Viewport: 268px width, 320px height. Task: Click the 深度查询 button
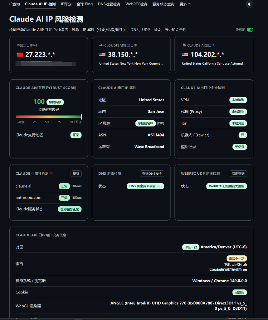pyautogui.click(x=238, y=174)
